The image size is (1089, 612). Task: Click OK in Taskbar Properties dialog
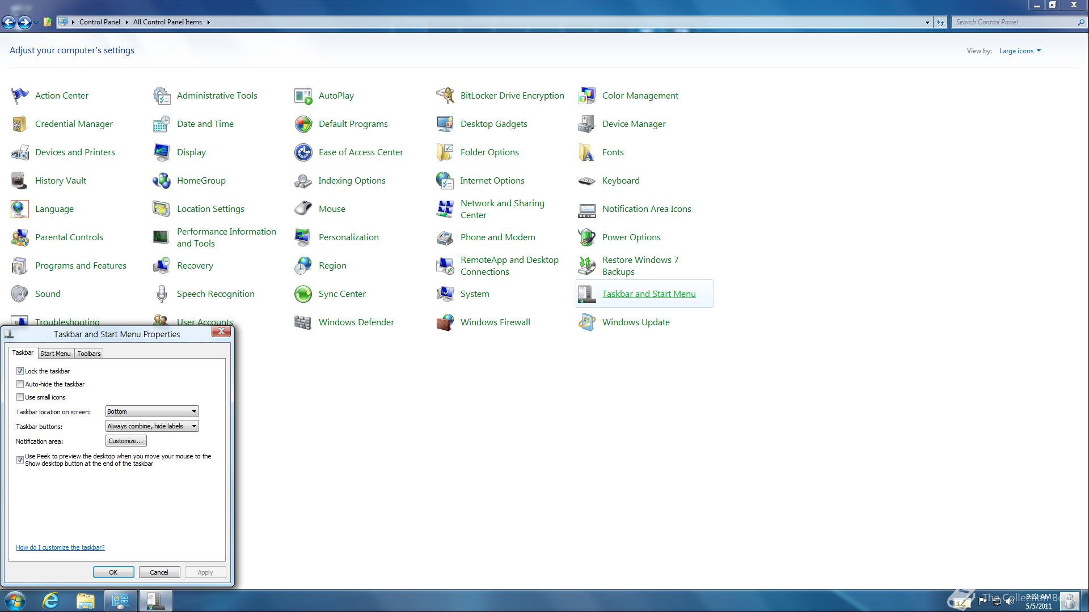point(113,572)
